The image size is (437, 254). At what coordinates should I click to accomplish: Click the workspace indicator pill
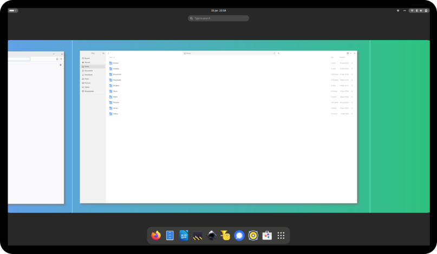pos(13,11)
